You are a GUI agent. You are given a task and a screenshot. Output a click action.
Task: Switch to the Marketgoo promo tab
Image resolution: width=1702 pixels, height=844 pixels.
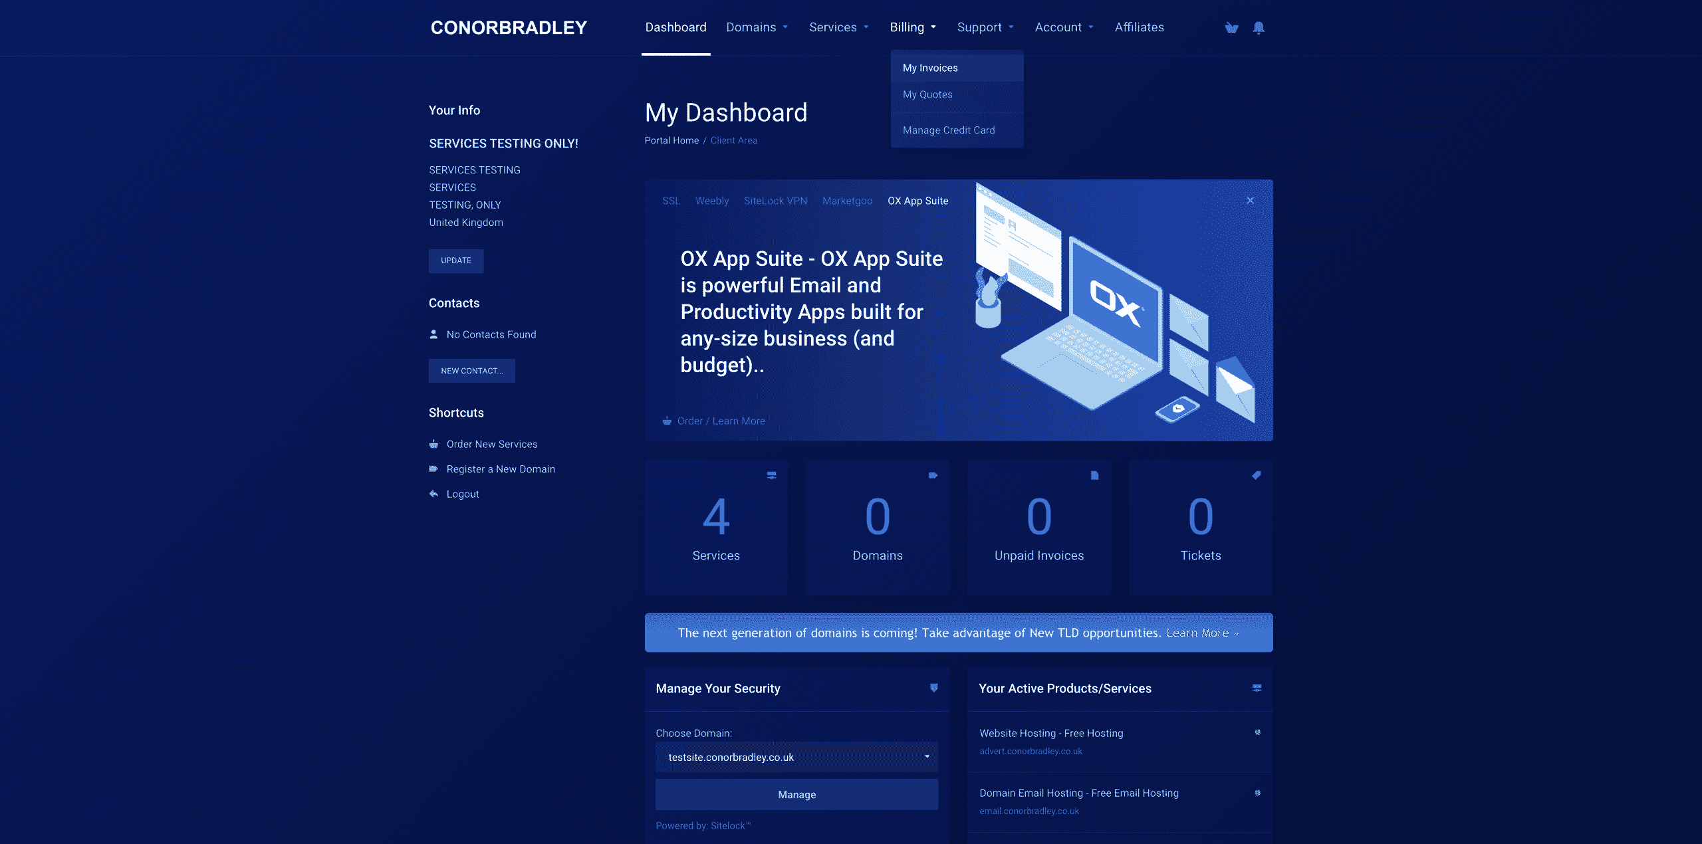[847, 201]
